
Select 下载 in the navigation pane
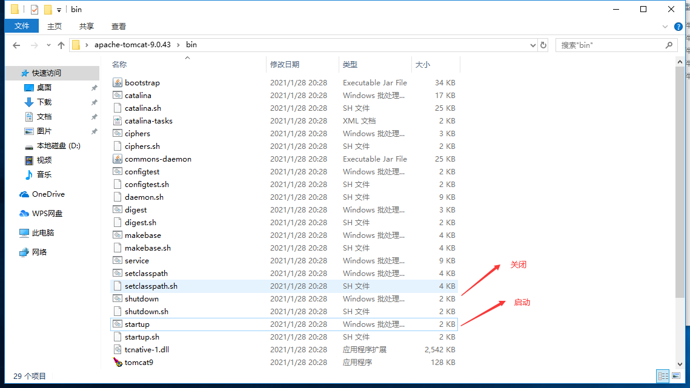point(44,102)
